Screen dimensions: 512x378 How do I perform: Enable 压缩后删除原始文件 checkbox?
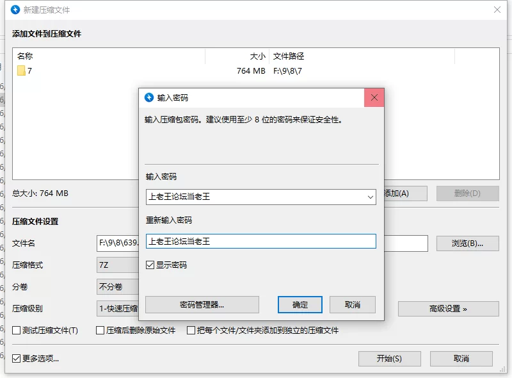100,330
